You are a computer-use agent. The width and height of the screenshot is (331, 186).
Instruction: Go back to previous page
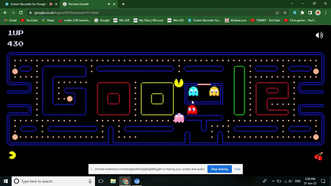(x=5, y=13)
